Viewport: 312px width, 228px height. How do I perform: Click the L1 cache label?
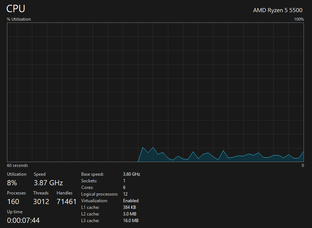(90, 207)
